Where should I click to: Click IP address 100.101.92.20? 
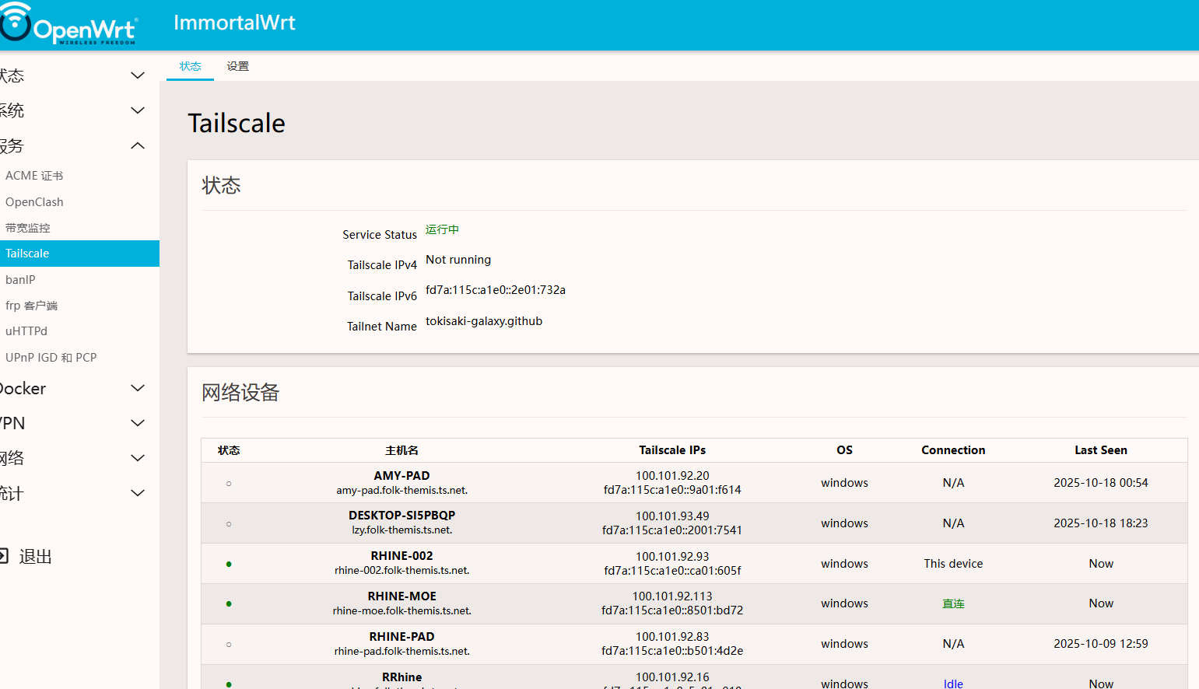672,476
